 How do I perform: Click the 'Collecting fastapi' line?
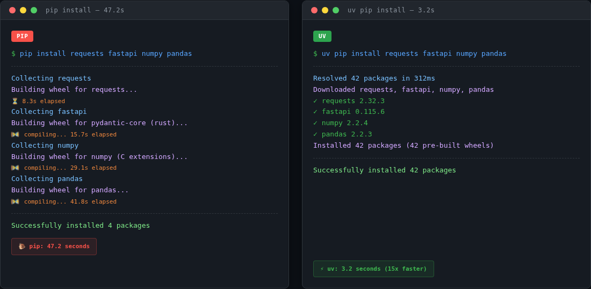pos(49,112)
